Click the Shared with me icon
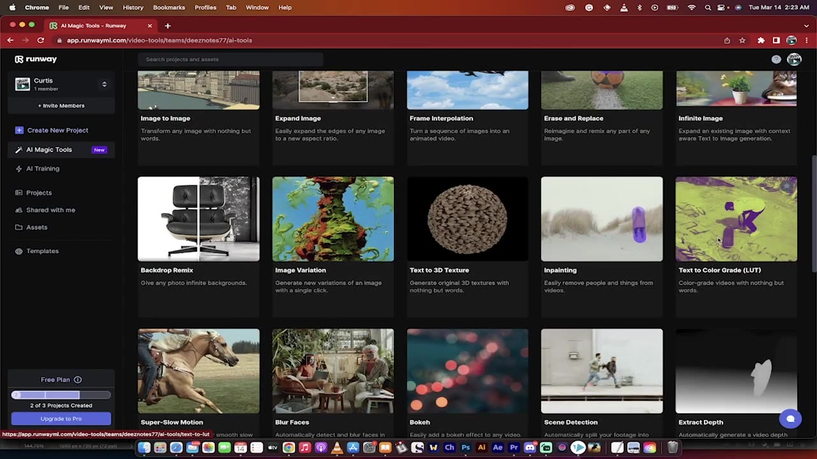The image size is (817, 459). pos(19,210)
